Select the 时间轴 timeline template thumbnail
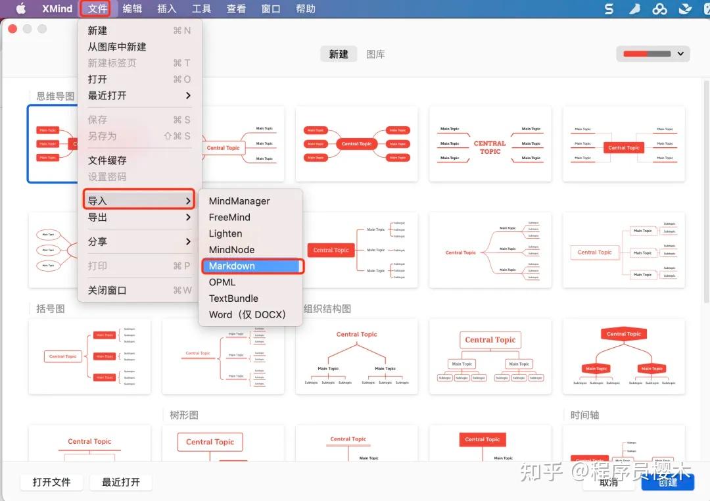Image resolution: width=710 pixels, height=501 pixels. 624,454
